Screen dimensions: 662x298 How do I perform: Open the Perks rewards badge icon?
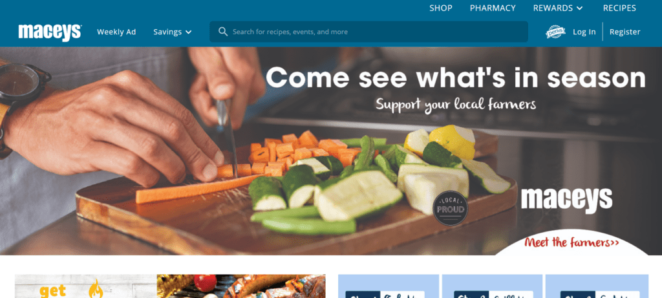tap(555, 32)
